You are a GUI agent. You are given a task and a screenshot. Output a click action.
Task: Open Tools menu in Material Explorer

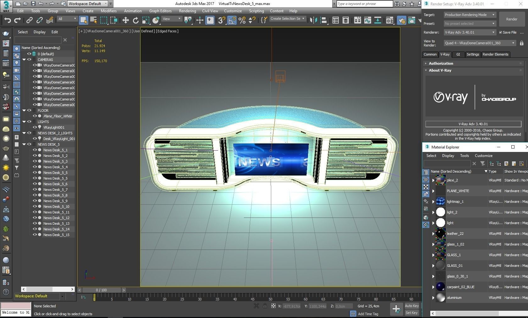(465, 156)
